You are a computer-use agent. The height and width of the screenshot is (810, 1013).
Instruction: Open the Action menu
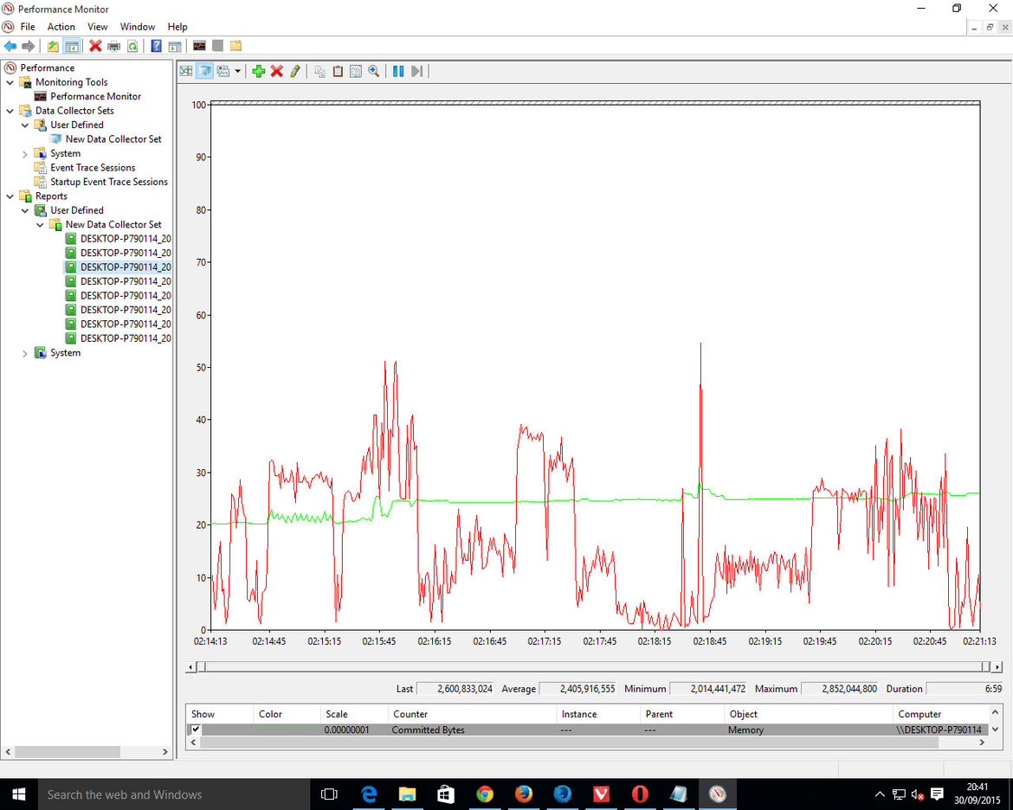pyautogui.click(x=61, y=27)
